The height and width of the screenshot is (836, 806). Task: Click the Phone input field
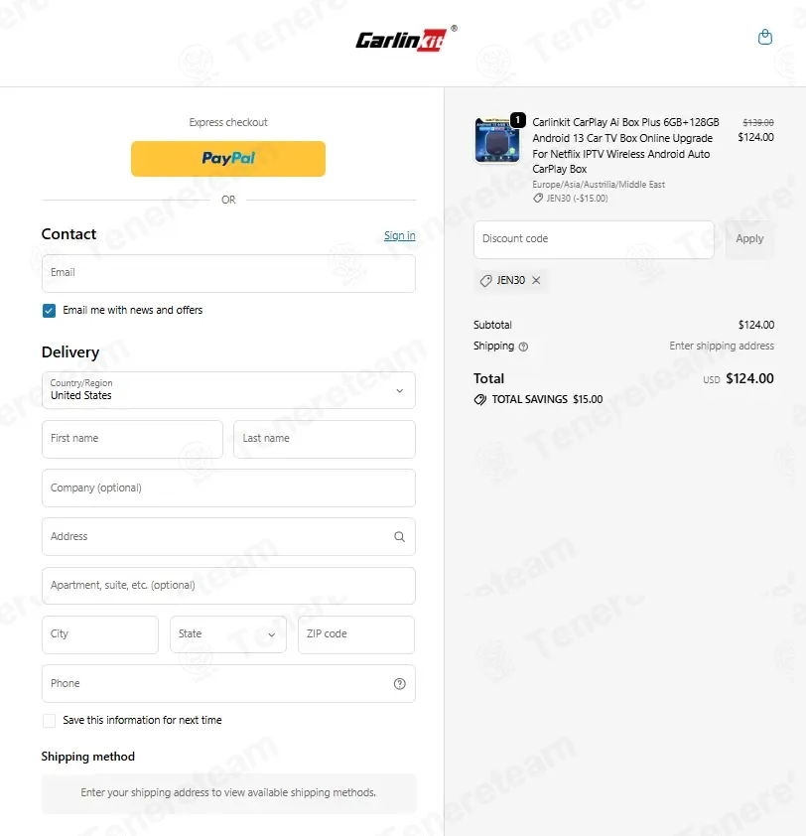228,683
